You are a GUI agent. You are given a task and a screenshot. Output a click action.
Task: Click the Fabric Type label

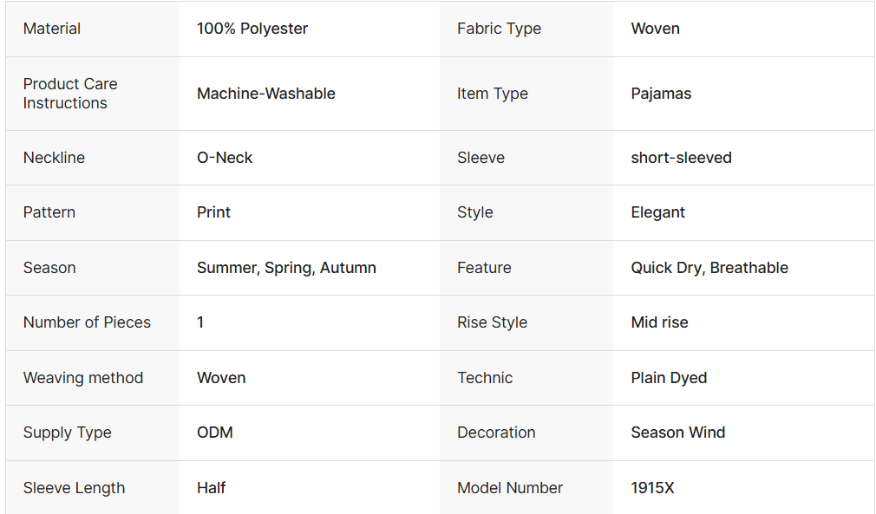pyautogui.click(x=499, y=29)
